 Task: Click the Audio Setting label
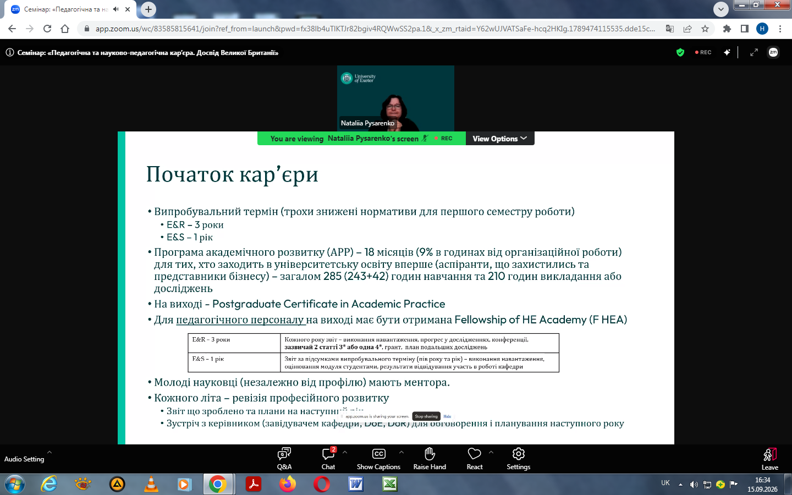click(x=24, y=459)
